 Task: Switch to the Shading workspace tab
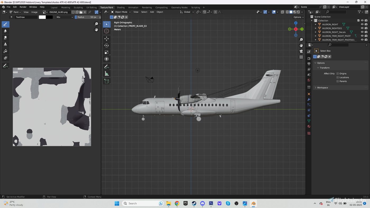(121, 7)
